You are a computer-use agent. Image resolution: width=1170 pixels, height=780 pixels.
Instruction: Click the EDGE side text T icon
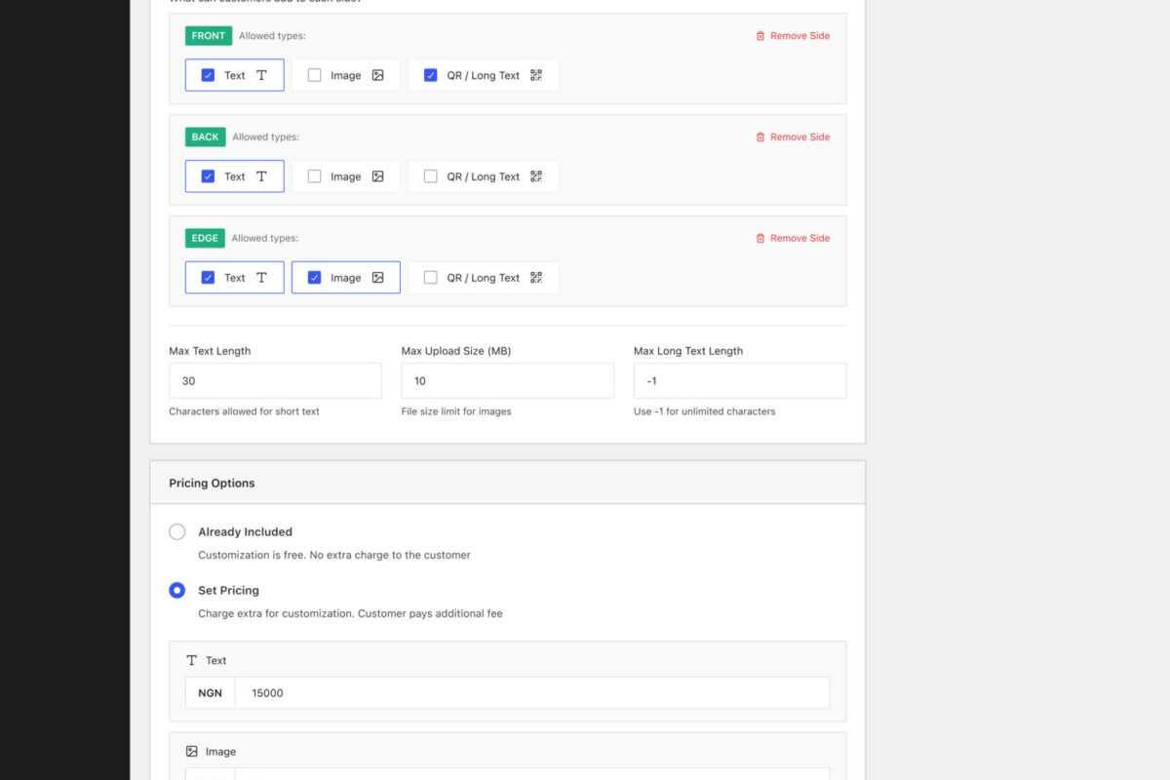coord(261,278)
